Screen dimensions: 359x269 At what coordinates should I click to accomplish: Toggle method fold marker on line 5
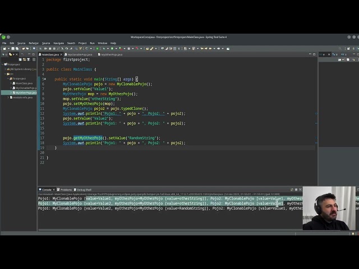click(x=45, y=79)
